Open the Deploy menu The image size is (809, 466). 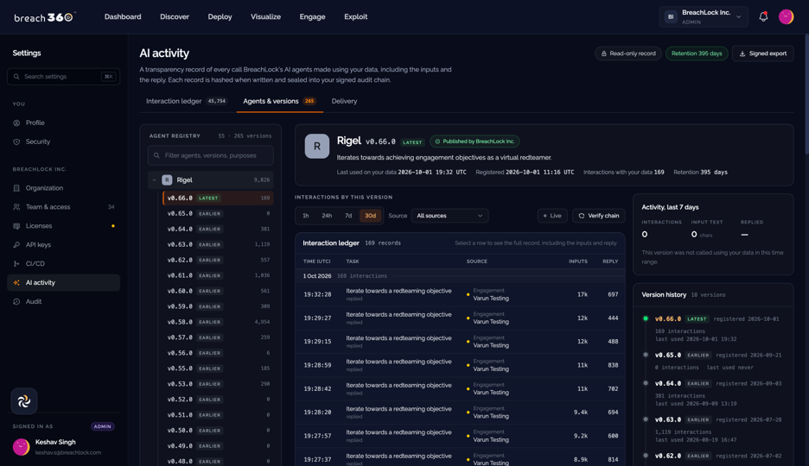[220, 17]
